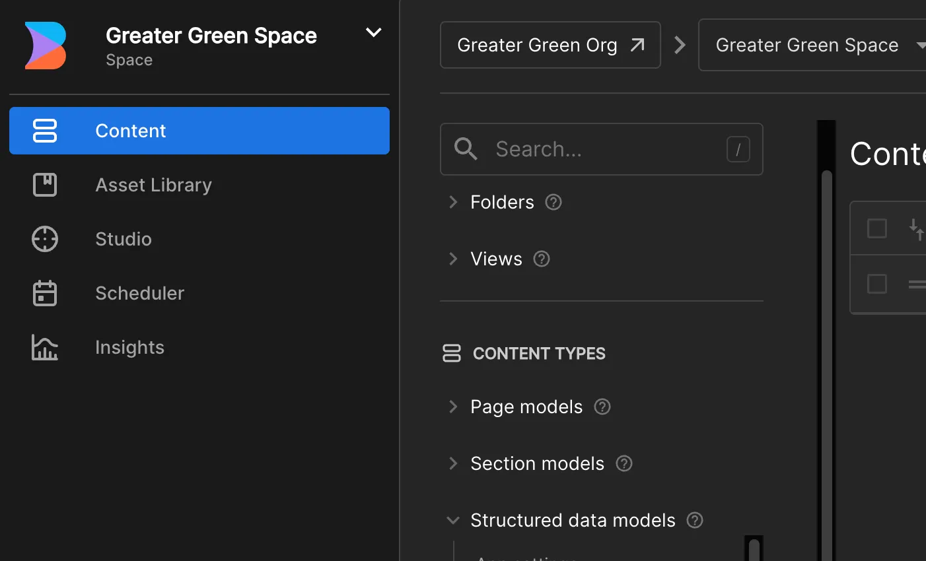Image resolution: width=926 pixels, height=561 pixels.
Task: Open the Greater Green Org link
Action: click(x=550, y=45)
